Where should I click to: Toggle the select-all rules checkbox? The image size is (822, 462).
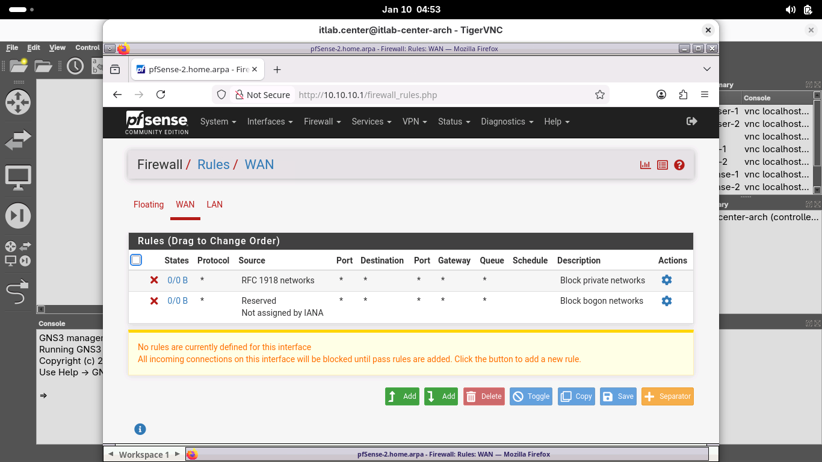(x=136, y=260)
